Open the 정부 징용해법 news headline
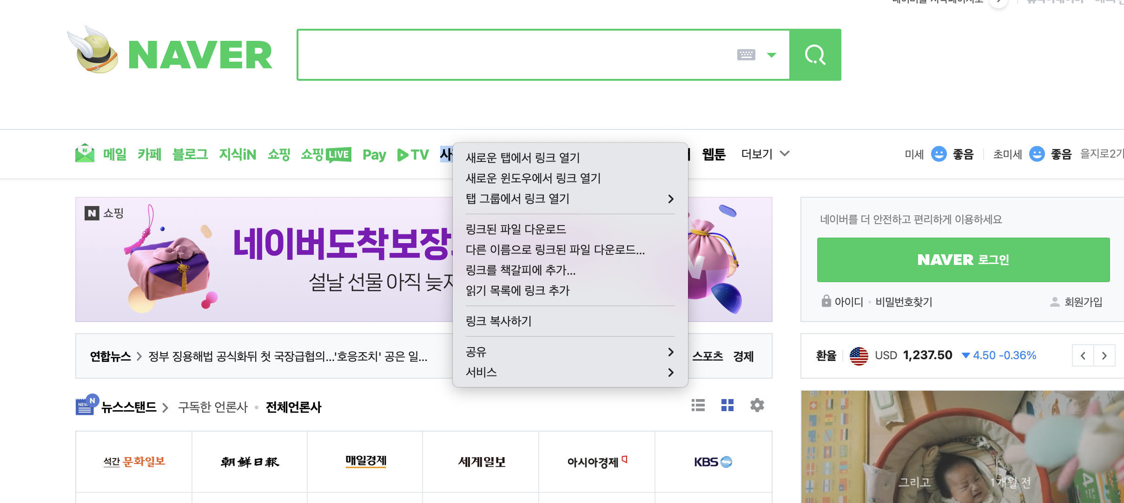Viewport: 1124px width, 503px height. pos(288,356)
